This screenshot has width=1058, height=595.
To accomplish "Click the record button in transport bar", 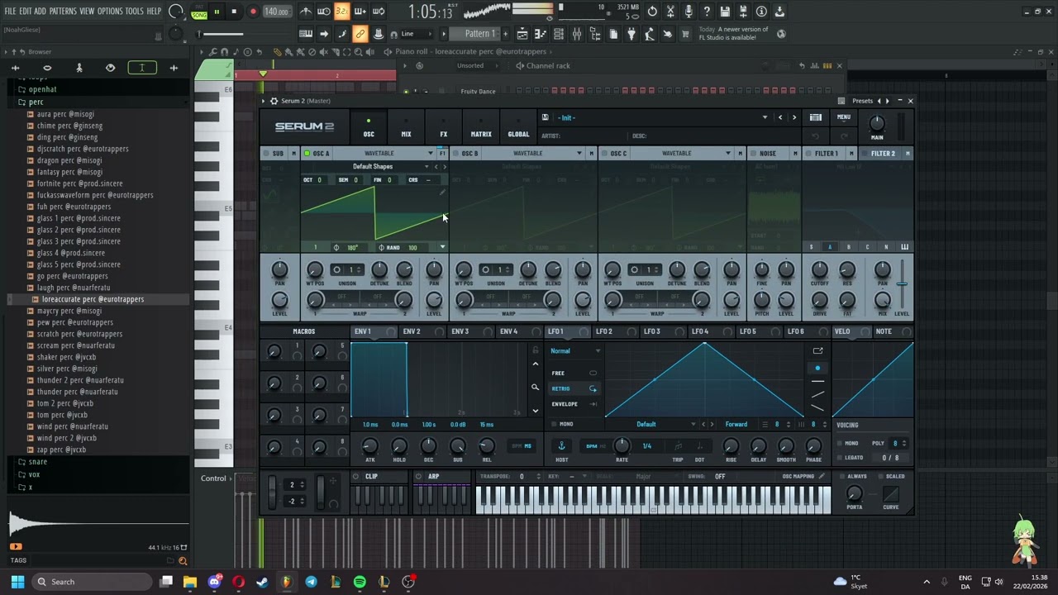I will click(253, 12).
